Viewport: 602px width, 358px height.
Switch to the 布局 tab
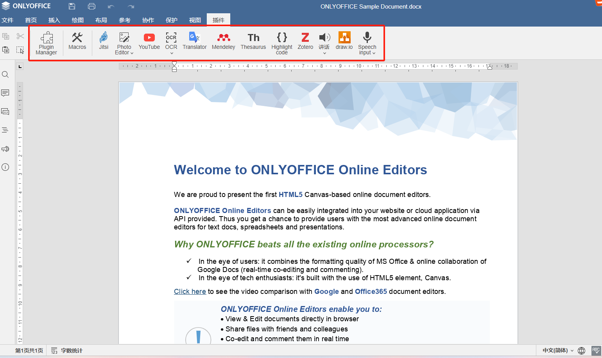(x=101, y=20)
